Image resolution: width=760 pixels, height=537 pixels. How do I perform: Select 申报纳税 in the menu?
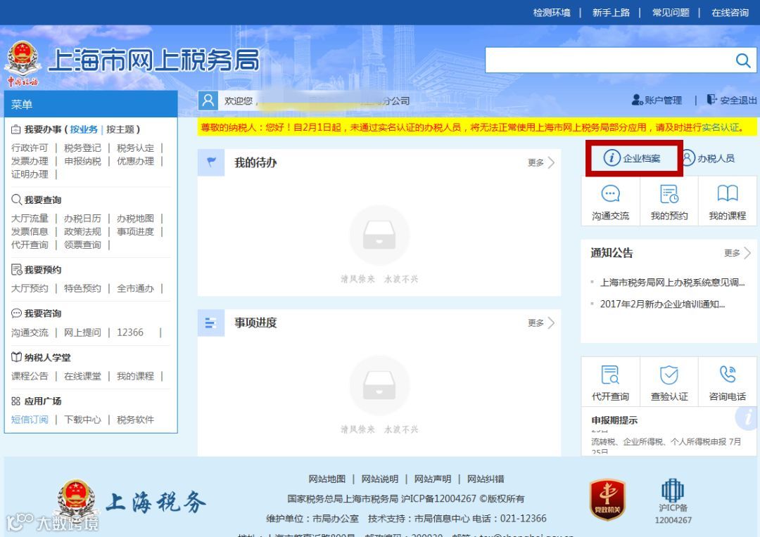point(82,161)
